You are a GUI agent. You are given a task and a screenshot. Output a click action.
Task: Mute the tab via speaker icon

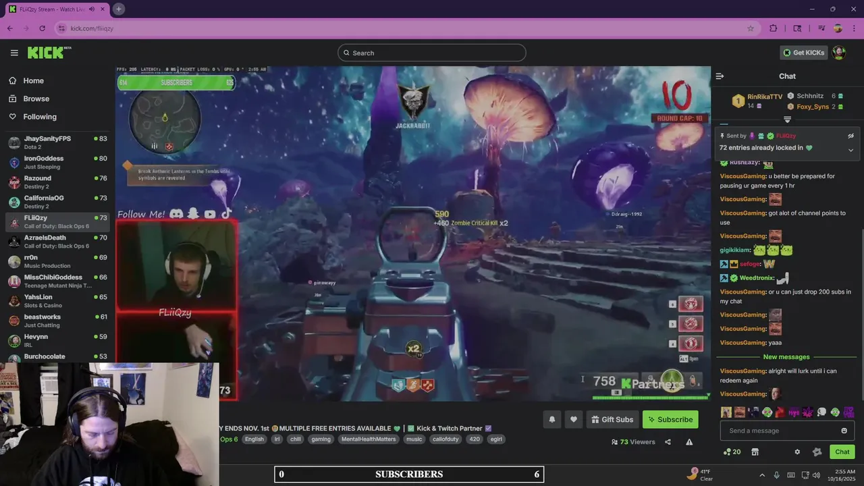92,9
